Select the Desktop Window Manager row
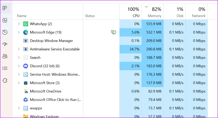The height and width of the screenshot is (118, 218). point(110,41)
